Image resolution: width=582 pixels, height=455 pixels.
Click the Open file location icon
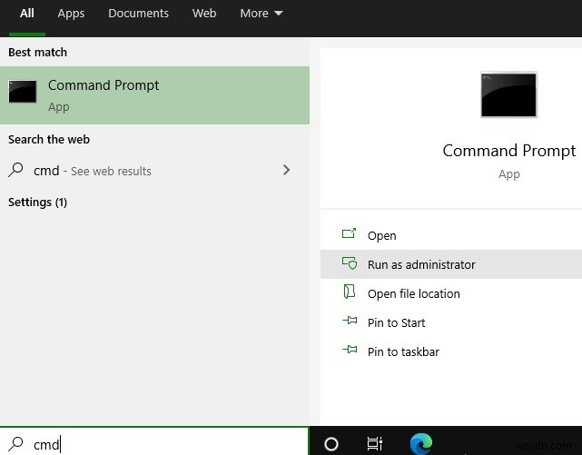350,292
